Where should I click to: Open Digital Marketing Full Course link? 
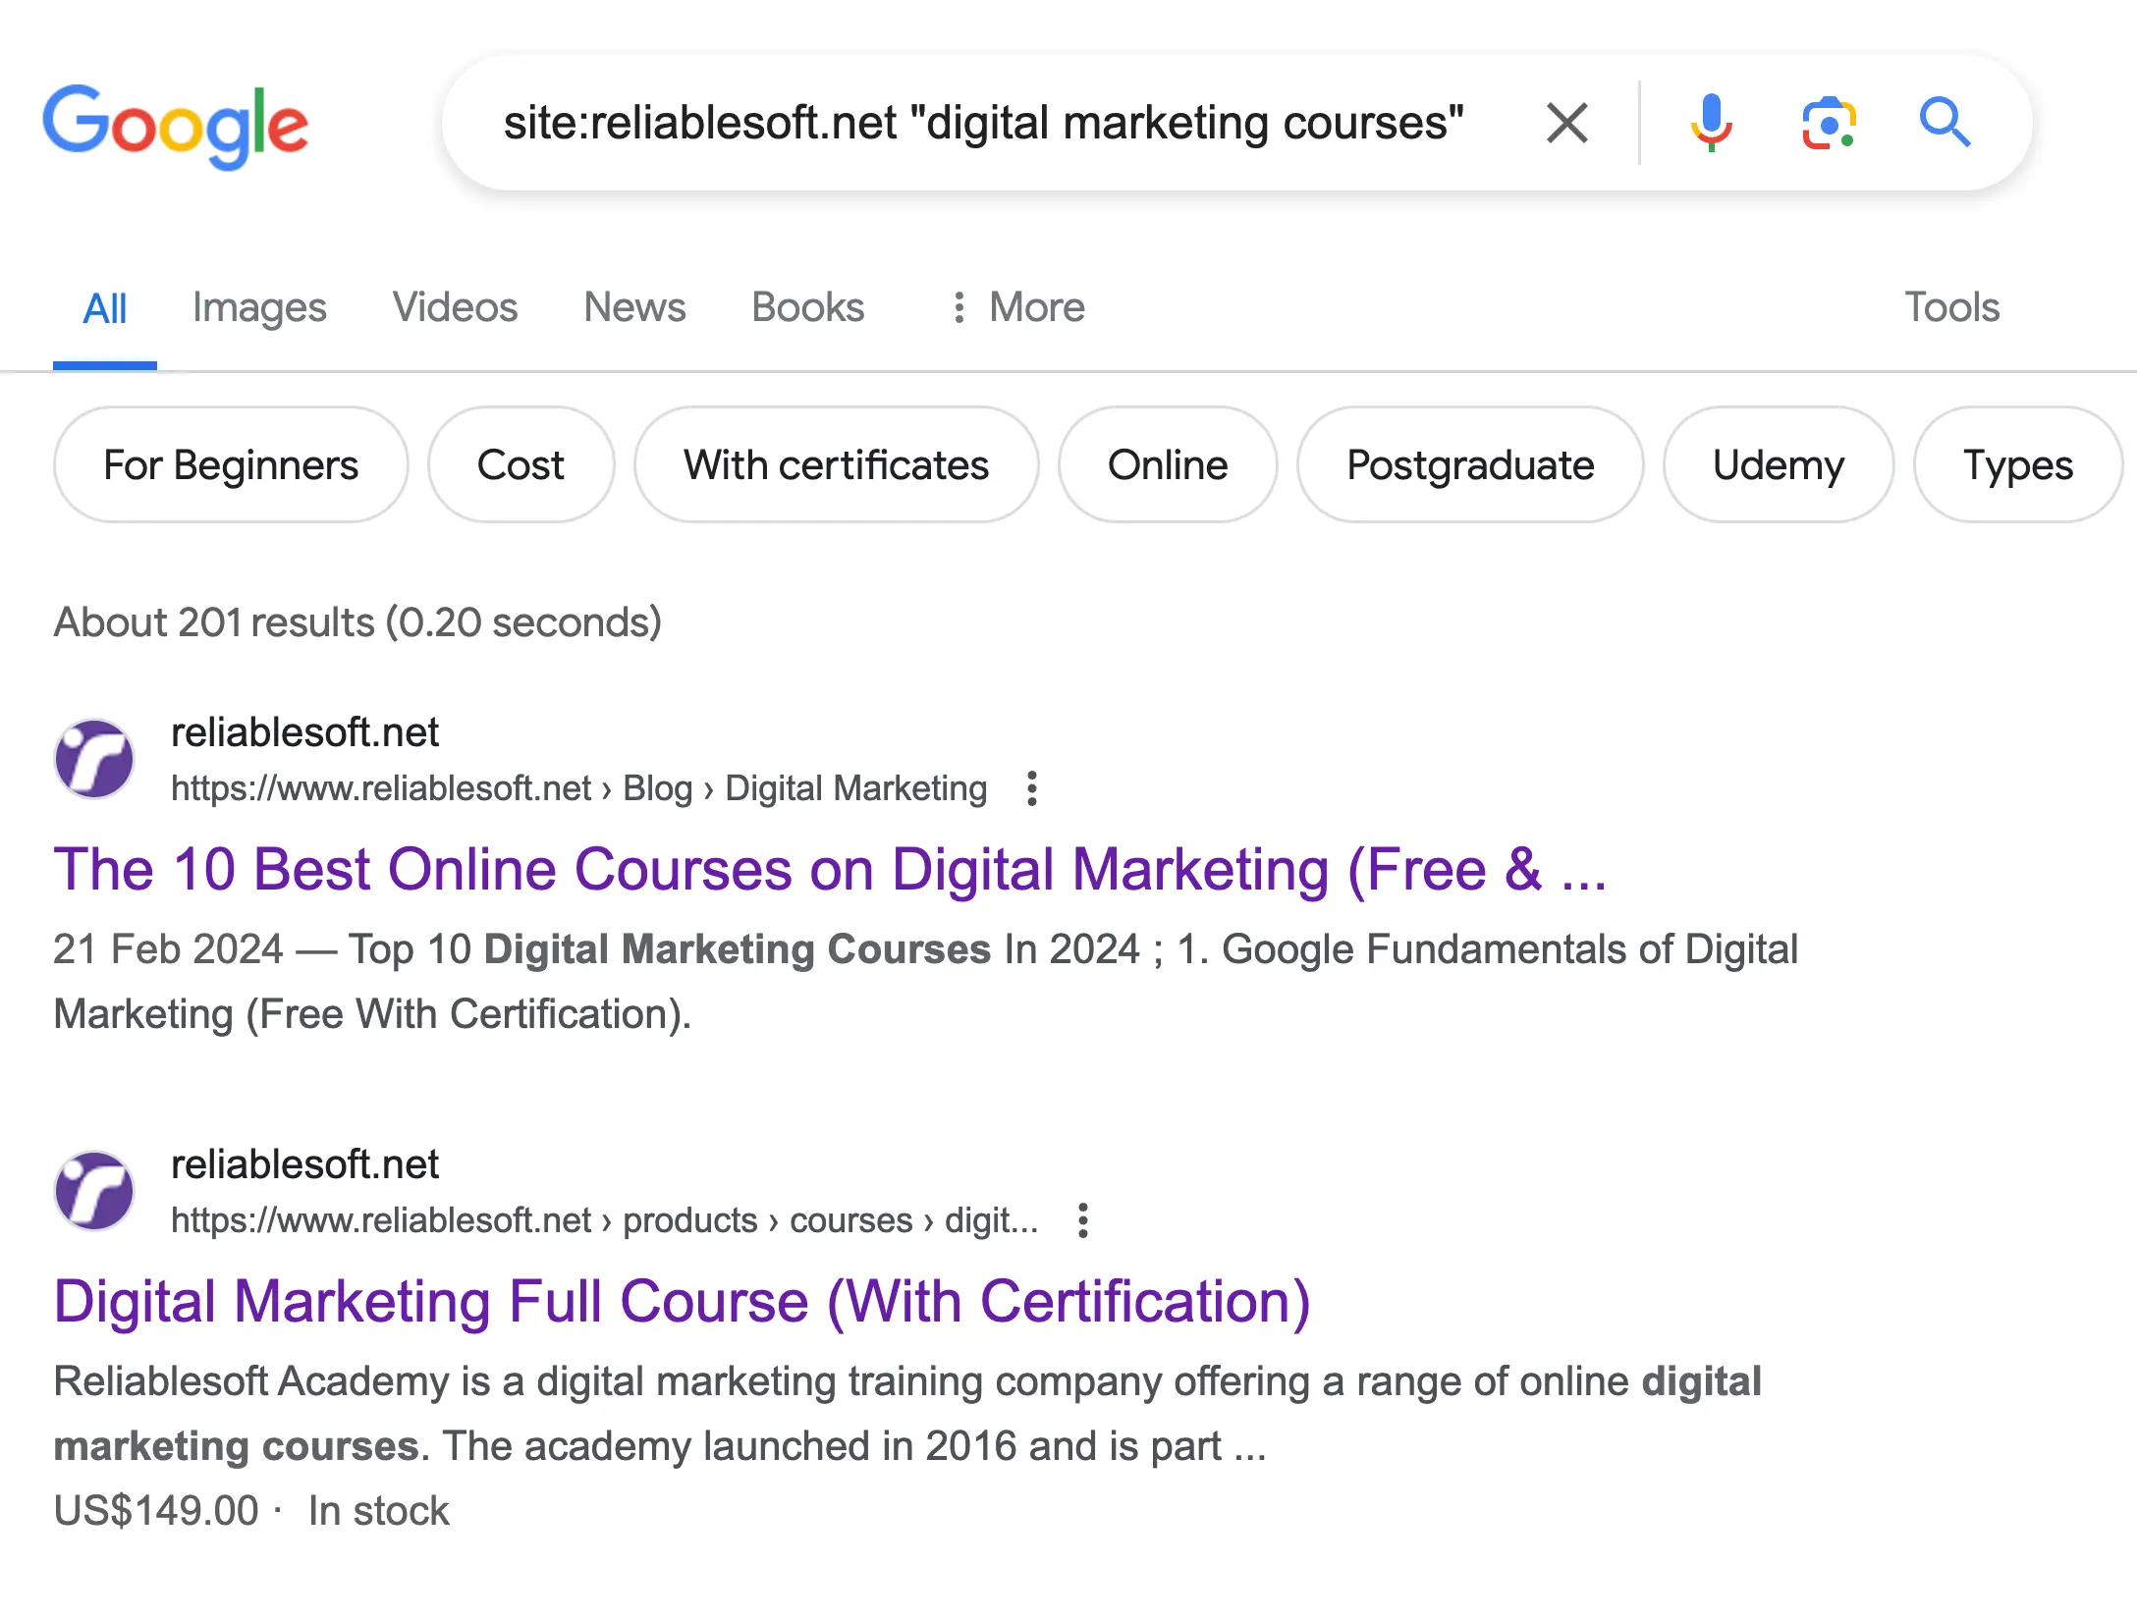pyautogui.click(x=682, y=1302)
